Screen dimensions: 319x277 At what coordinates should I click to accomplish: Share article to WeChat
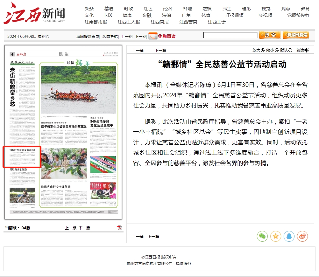262,236
